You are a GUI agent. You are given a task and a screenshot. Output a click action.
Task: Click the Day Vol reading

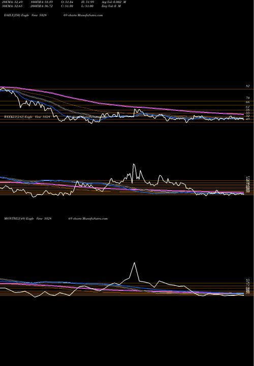click(111, 6)
